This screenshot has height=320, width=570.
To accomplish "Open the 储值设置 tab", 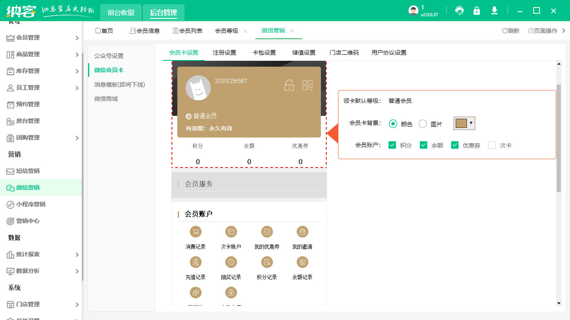I will 304,52.
